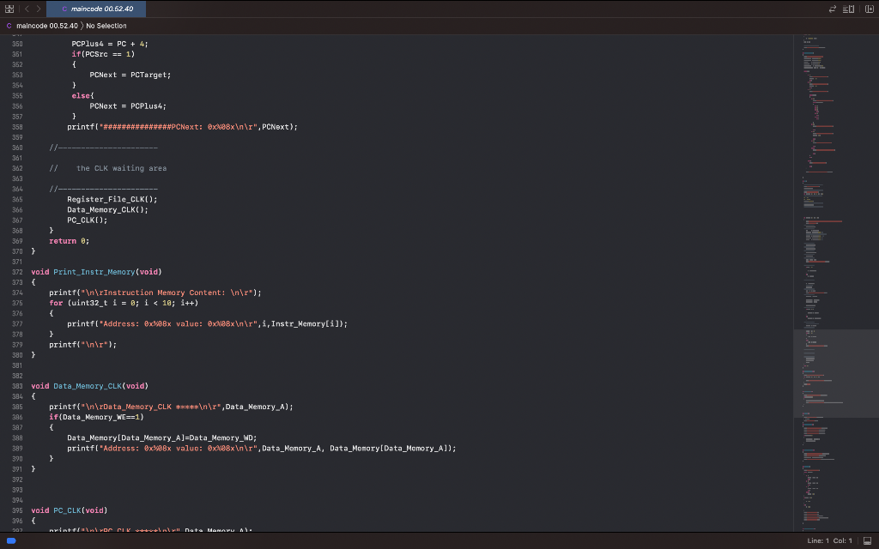Toggle the bottom debug area panel
Image resolution: width=879 pixels, height=549 pixels.
867,540
